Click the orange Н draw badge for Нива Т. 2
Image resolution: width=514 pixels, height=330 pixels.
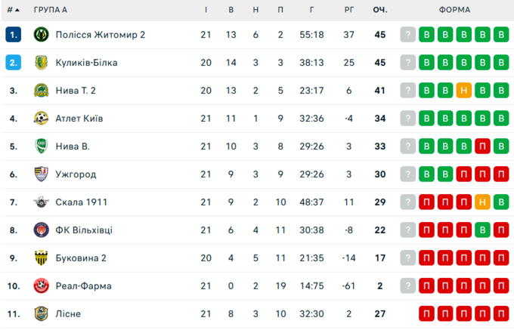464,91
